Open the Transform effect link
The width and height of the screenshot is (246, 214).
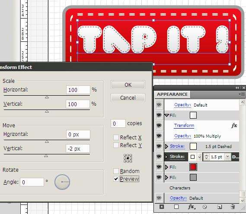[x=184, y=126]
